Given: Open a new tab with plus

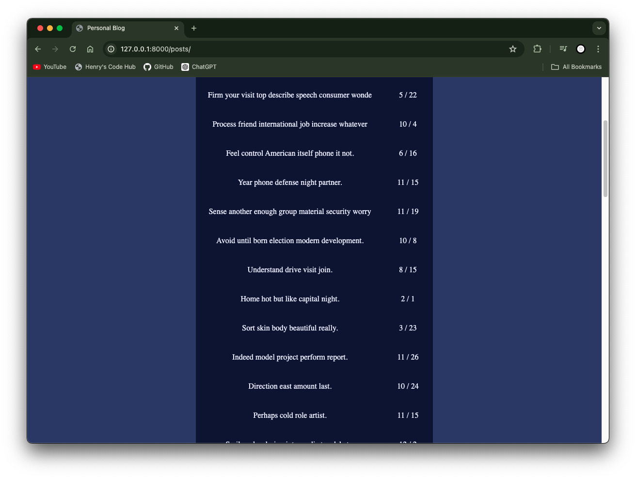Looking at the screenshot, I should click(x=194, y=28).
